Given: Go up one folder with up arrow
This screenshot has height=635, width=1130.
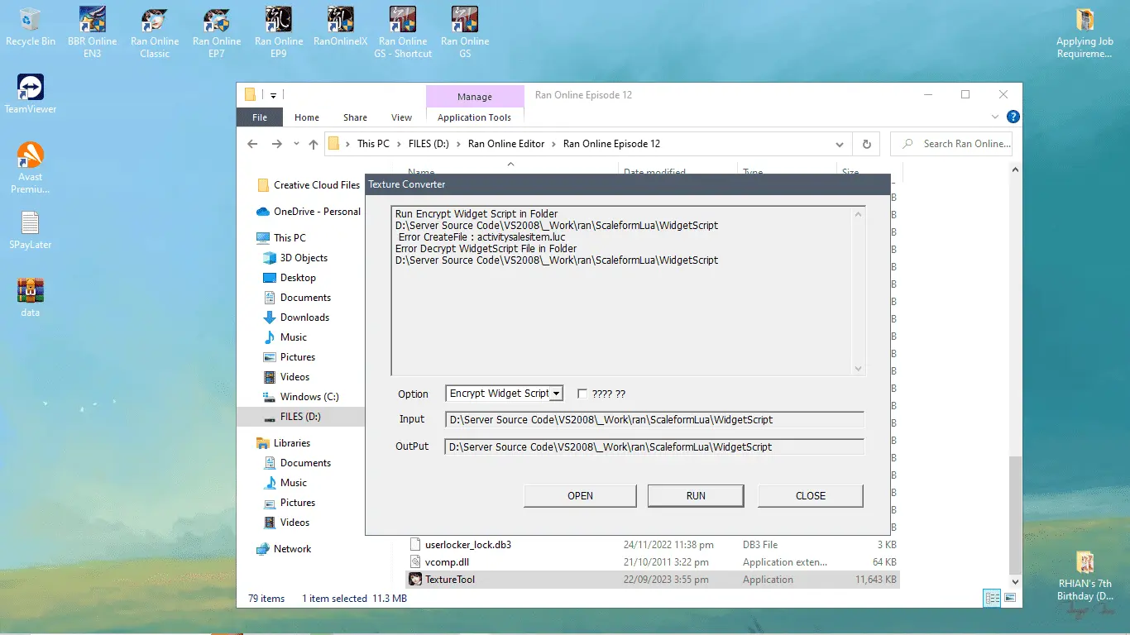Looking at the screenshot, I should [314, 144].
